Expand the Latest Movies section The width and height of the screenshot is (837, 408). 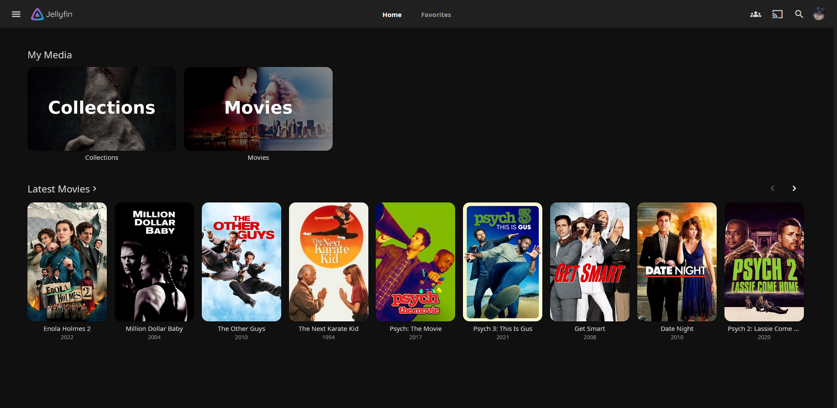62,189
